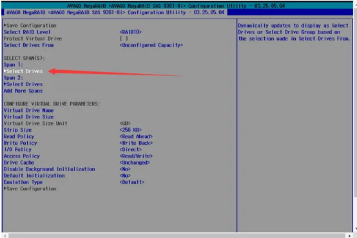
Task: Open the 256 KB strip size dropdown
Action: 130,130
